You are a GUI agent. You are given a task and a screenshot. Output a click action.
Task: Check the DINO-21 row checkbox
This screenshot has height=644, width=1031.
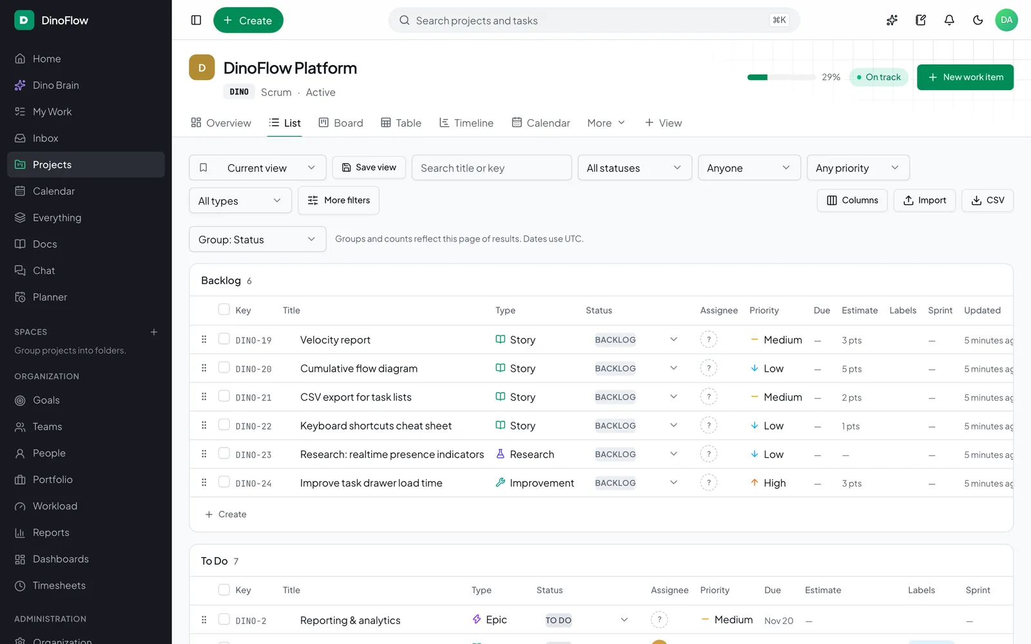[x=224, y=396]
